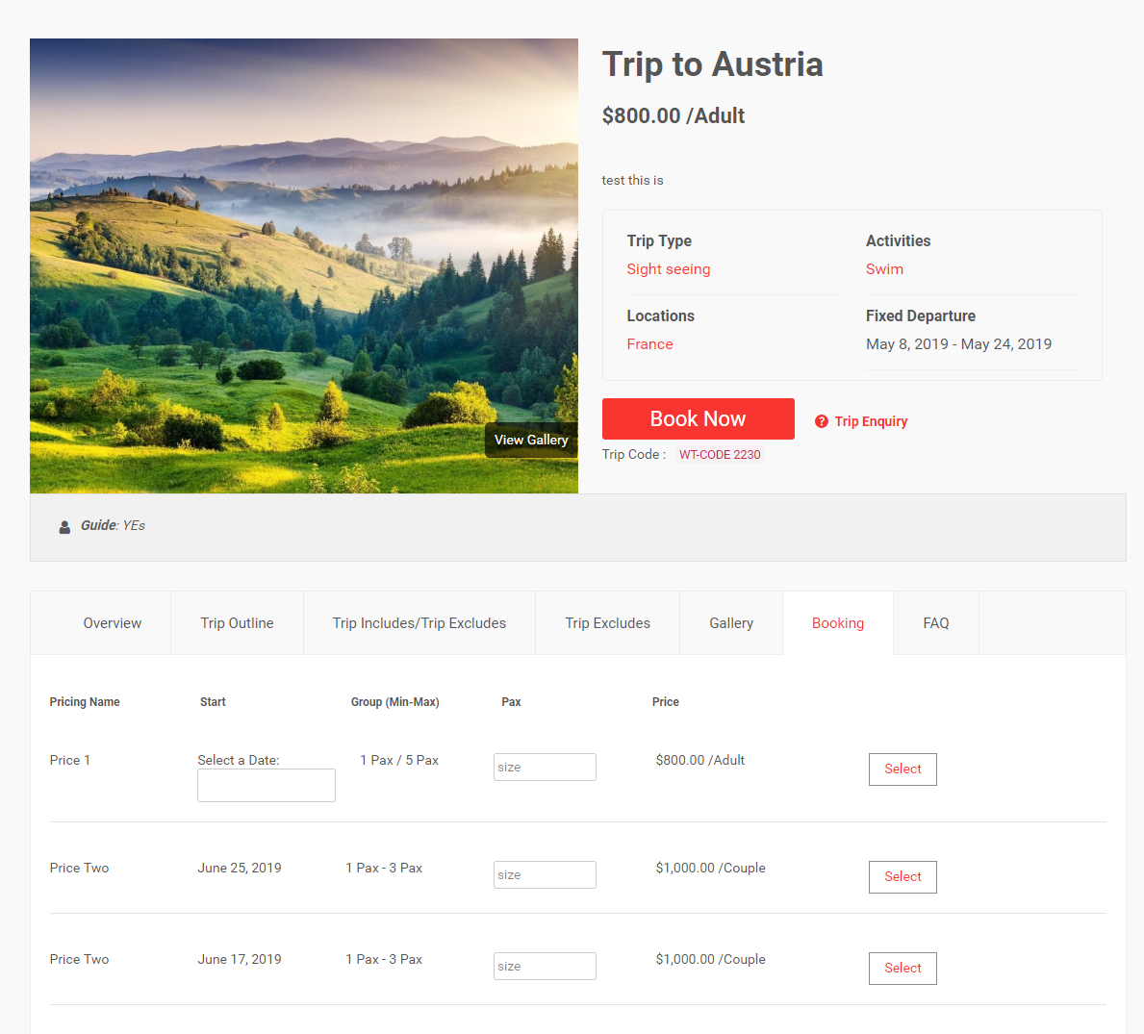Click the $800.00 /Adult header price
Screen dimensions: 1144x1034
coord(673,116)
